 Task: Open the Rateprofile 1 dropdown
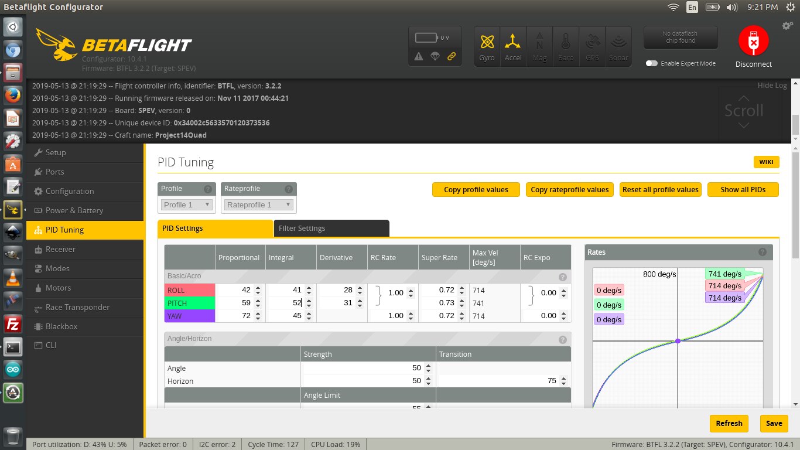(x=259, y=204)
